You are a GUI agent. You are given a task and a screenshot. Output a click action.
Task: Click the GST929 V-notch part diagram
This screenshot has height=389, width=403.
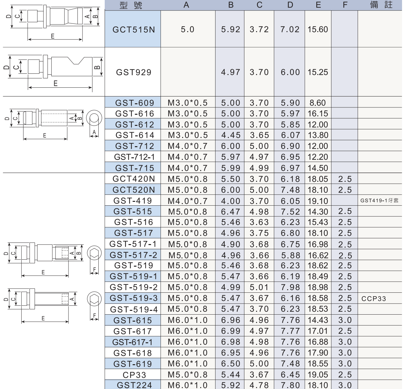55,72
